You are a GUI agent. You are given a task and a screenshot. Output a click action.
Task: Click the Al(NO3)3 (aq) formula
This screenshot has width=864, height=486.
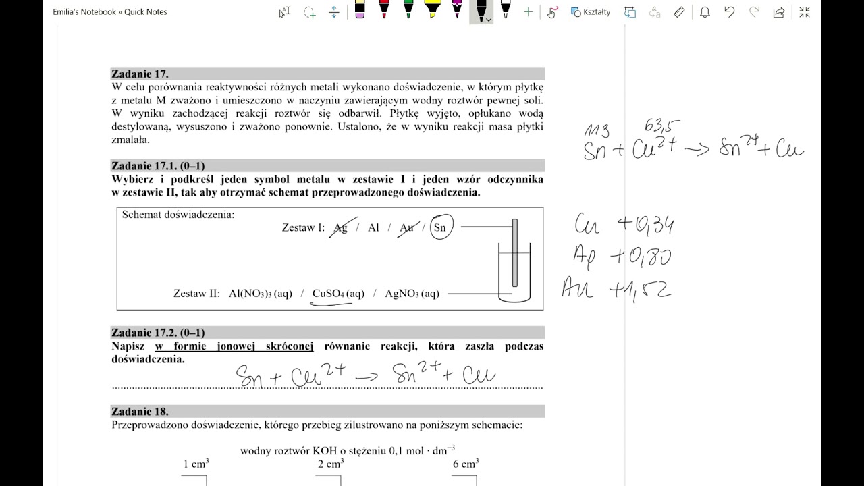pyautogui.click(x=261, y=294)
